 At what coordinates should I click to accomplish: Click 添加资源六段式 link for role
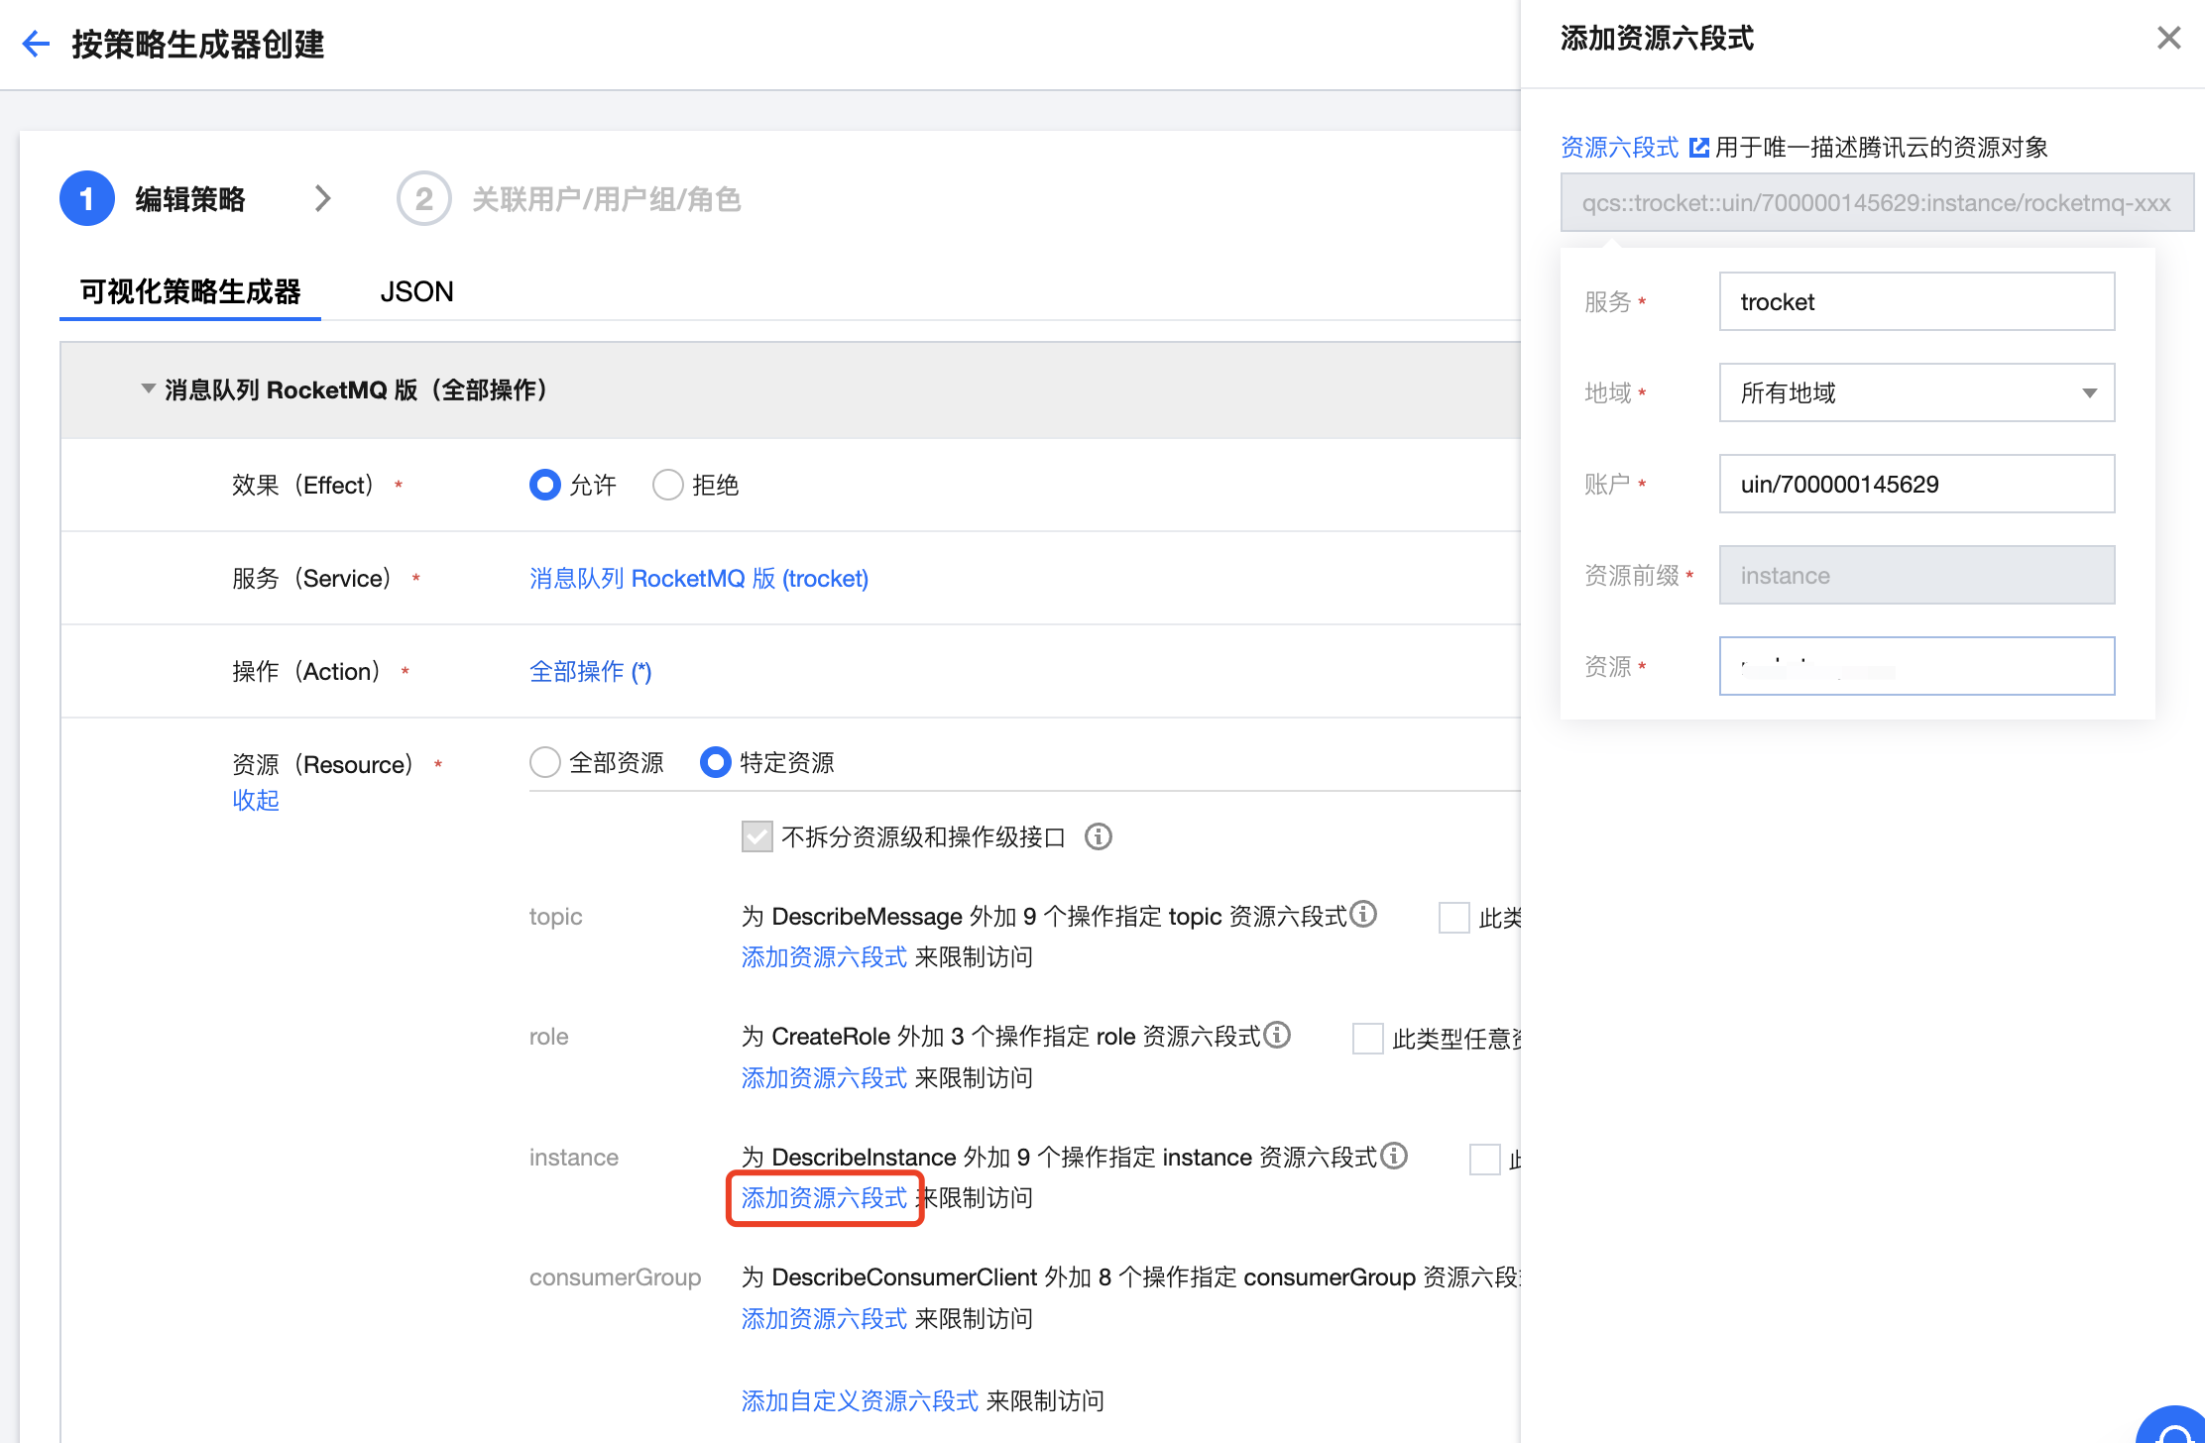(x=825, y=1077)
